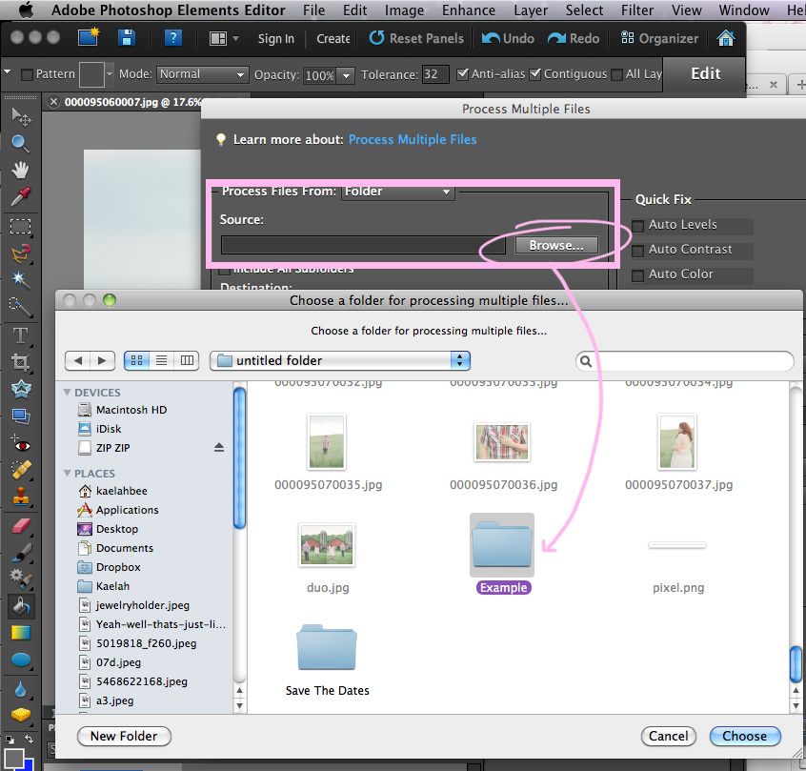Select the Sponge tool
The height and width of the screenshot is (771, 806).
tap(21, 716)
